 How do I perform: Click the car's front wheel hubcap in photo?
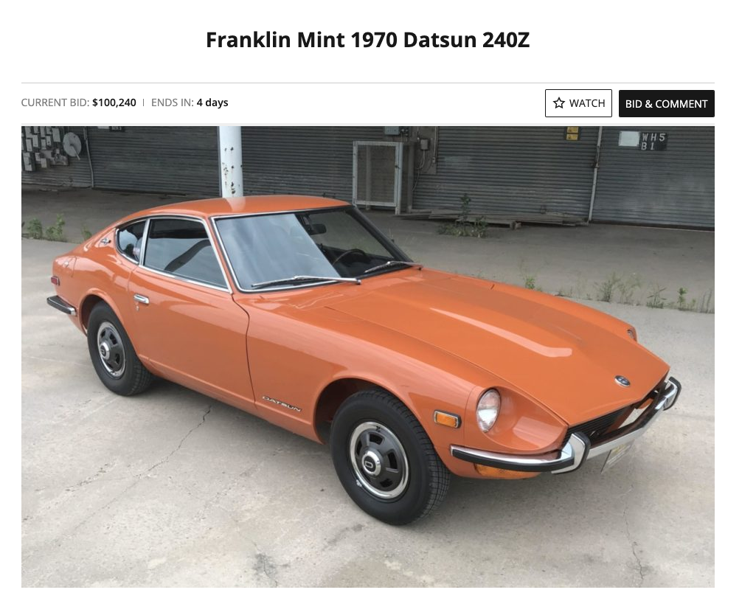[378, 460]
